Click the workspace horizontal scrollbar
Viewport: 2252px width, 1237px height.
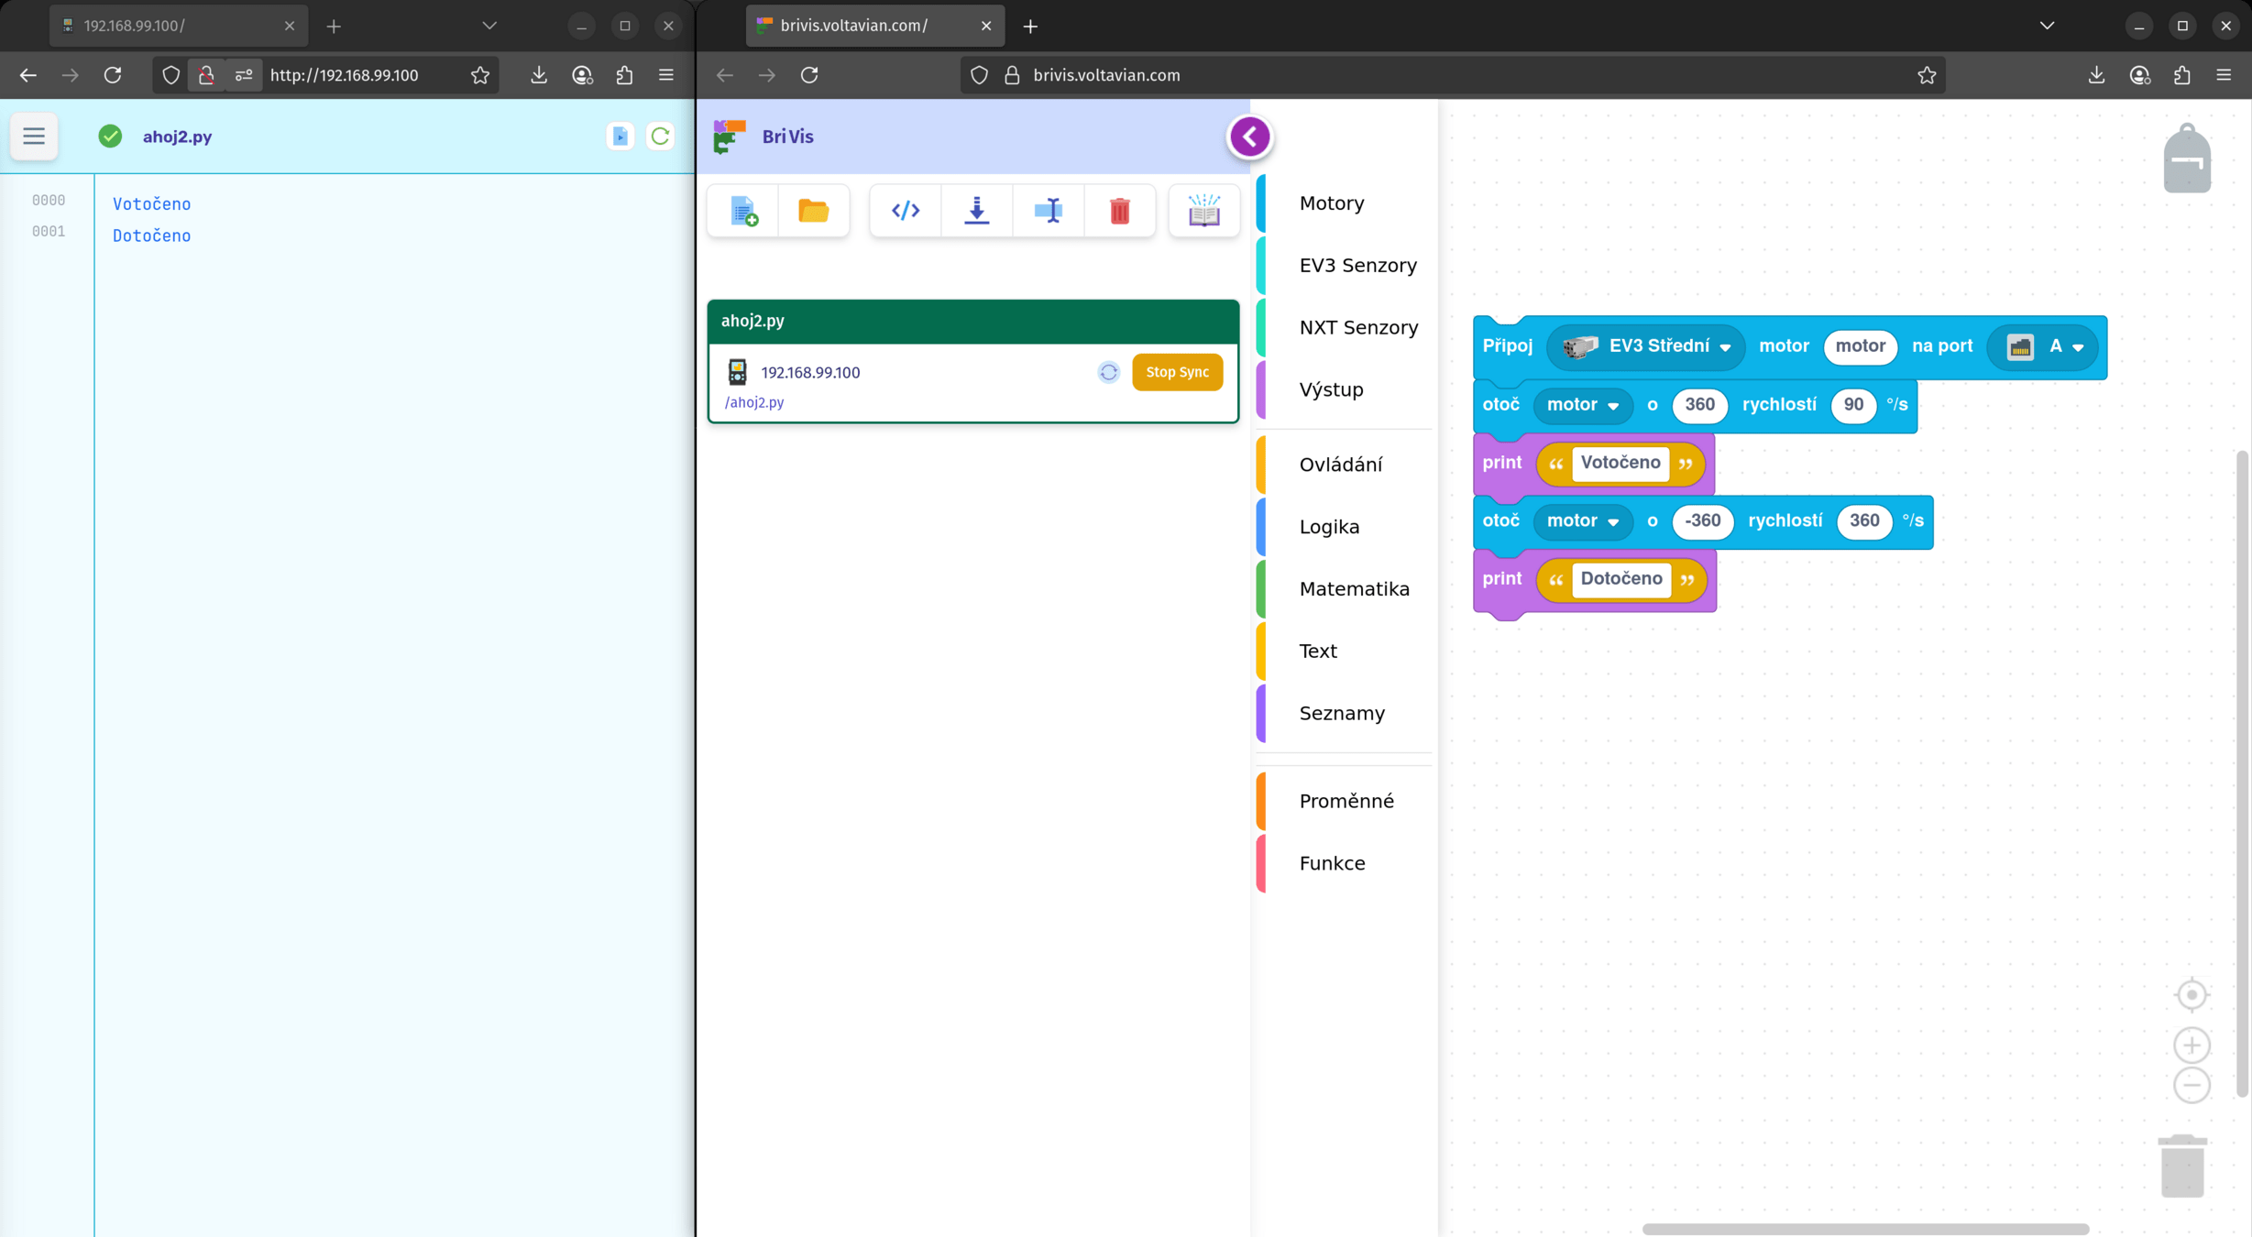pos(1864,1229)
